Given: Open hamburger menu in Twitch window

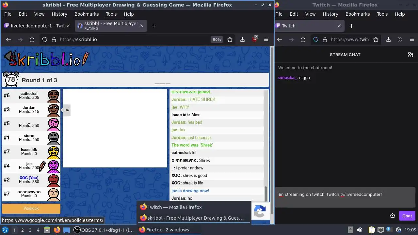Looking at the screenshot, I should point(412,39).
